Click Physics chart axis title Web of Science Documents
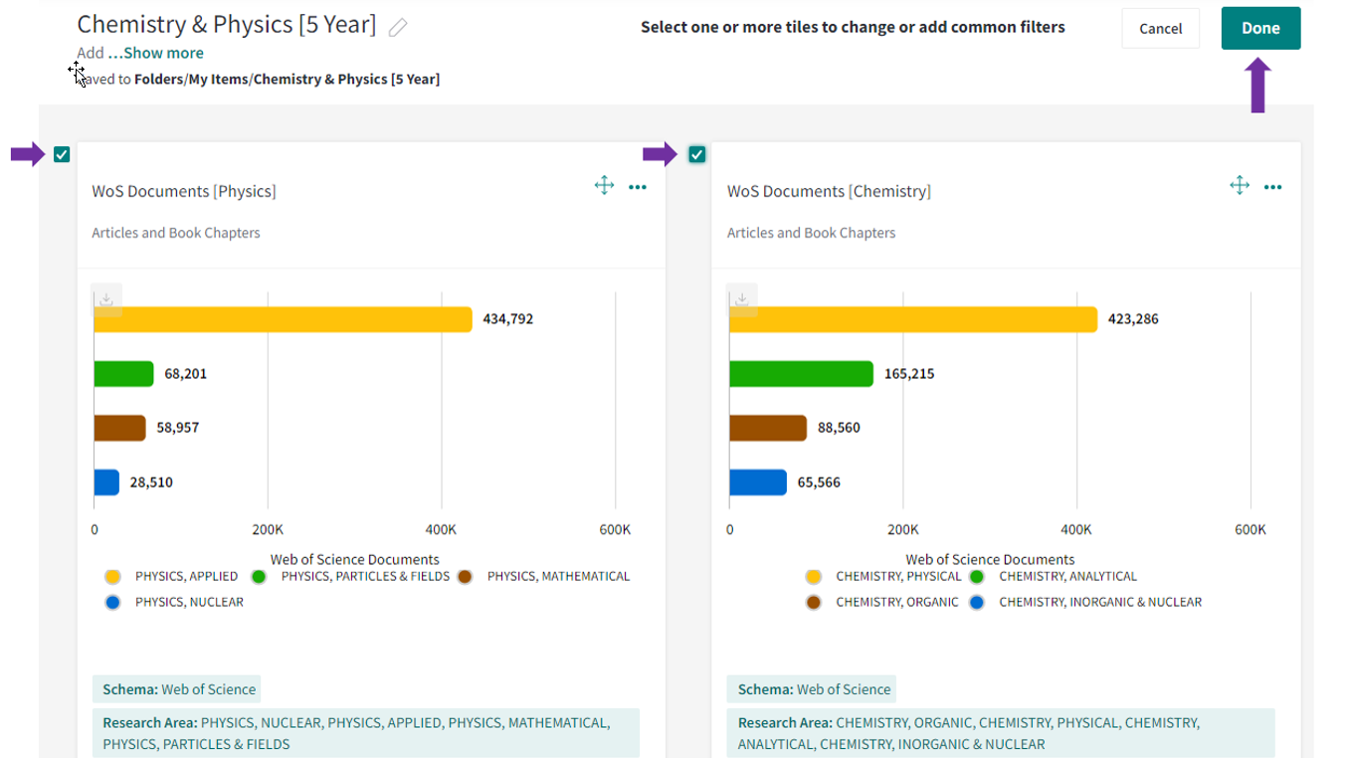 (x=355, y=559)
